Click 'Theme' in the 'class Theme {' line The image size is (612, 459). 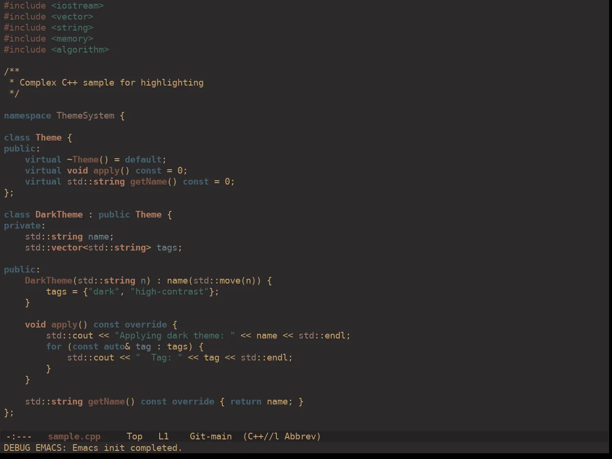pyautogui.click(x=49, y=138)
